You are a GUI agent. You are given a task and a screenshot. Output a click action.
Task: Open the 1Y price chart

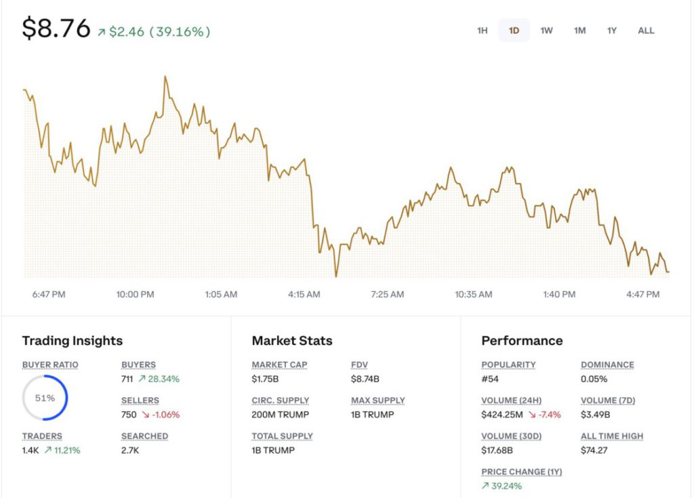611,30
